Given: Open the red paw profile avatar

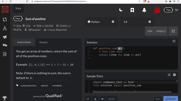Looking at the screenshot, I should 157,10.
